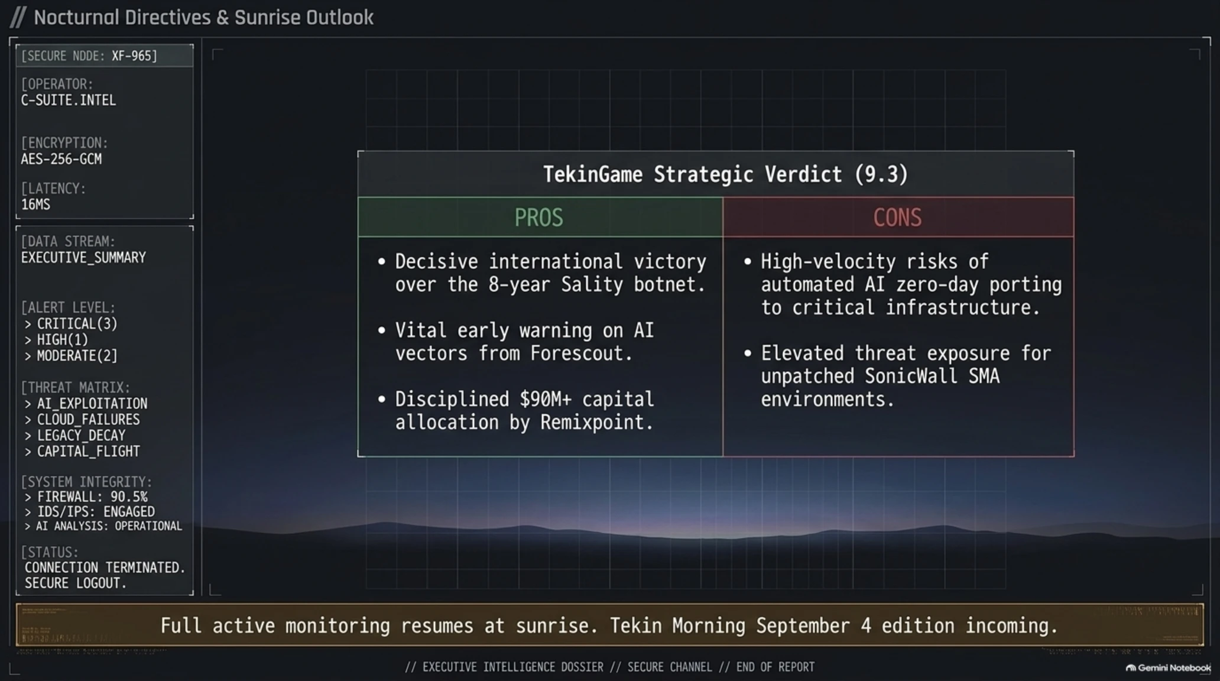Select the "> LEGACY_DECAY" threat row
The image size is (1220, 681).
pos(74,436)
